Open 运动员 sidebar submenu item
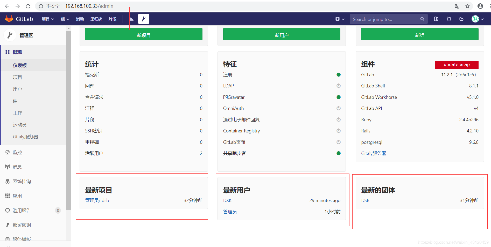 pos(20,125)
